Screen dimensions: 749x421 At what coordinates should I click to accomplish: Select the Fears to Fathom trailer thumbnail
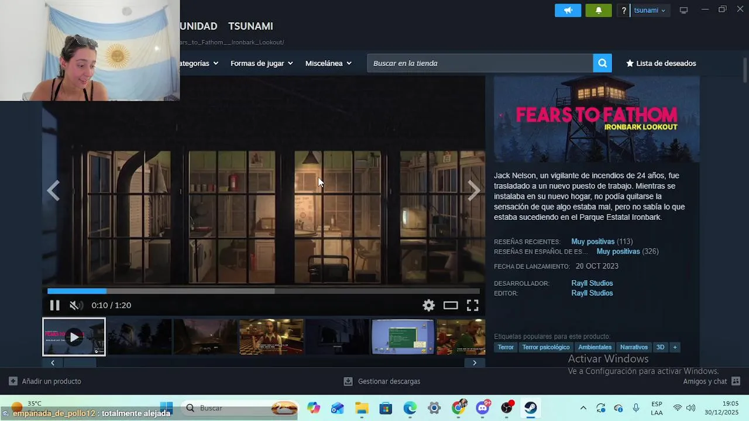pos(74,337)
